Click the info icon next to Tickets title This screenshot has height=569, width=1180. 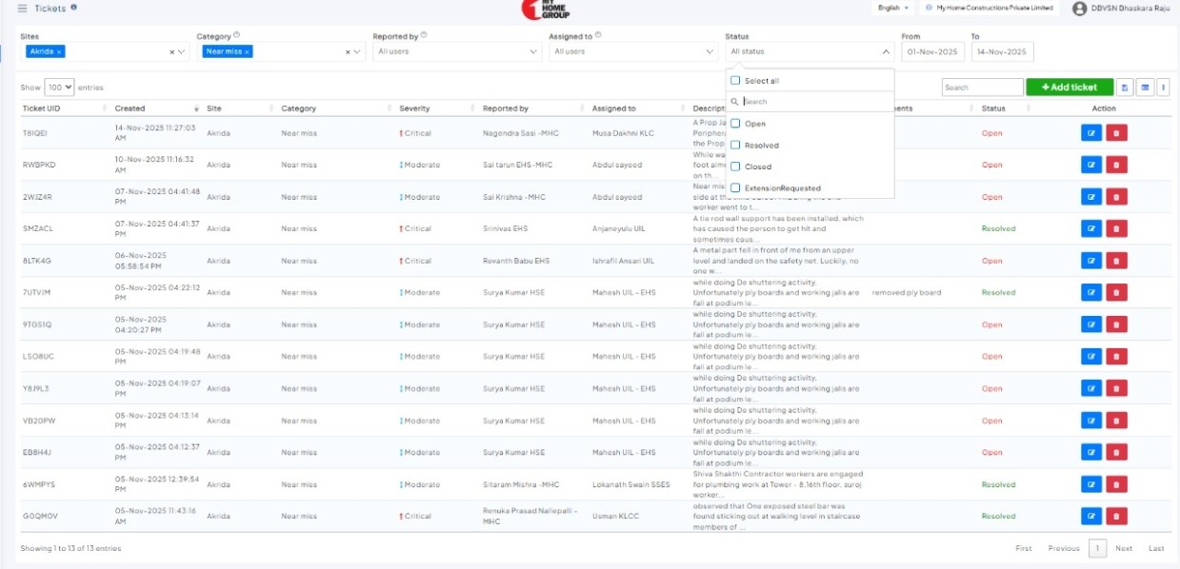[74, 8]
